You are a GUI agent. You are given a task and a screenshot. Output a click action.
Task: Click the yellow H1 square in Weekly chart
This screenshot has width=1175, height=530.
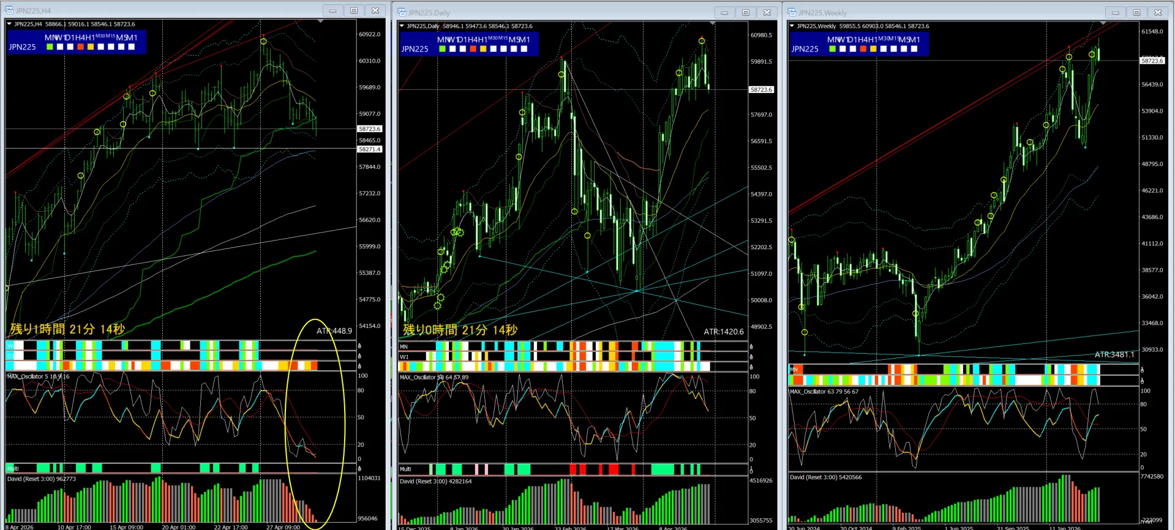pos(873,49)
